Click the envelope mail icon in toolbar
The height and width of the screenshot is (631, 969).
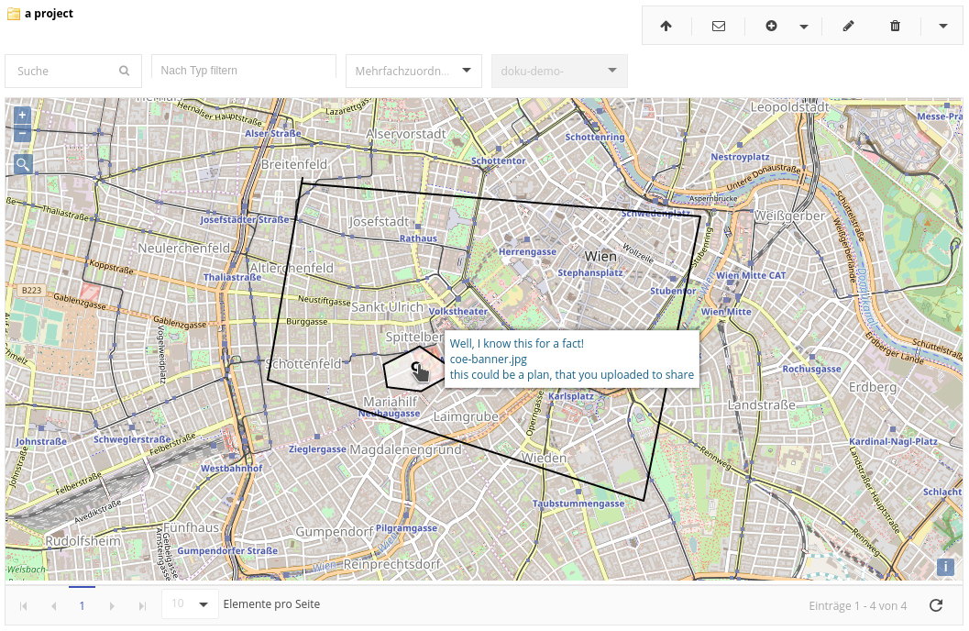pyautogui.click(x=719, y=27)
